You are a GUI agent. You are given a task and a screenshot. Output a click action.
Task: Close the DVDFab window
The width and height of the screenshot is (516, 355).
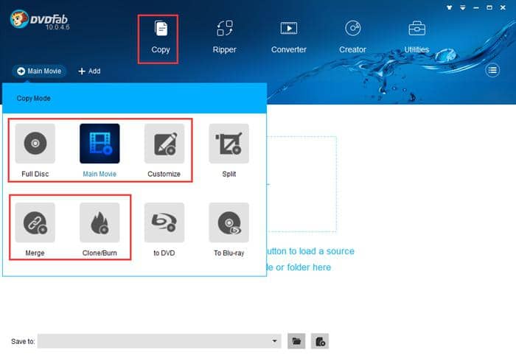coord(503,7)
